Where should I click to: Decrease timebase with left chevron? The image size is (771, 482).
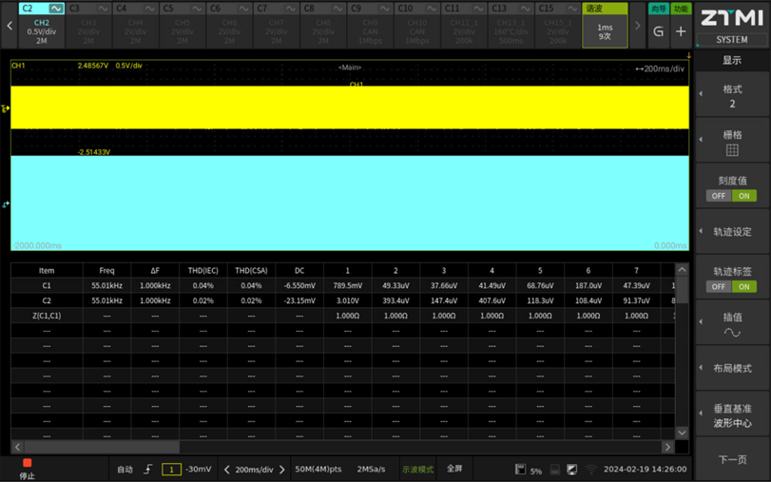[x=226, y=470]
